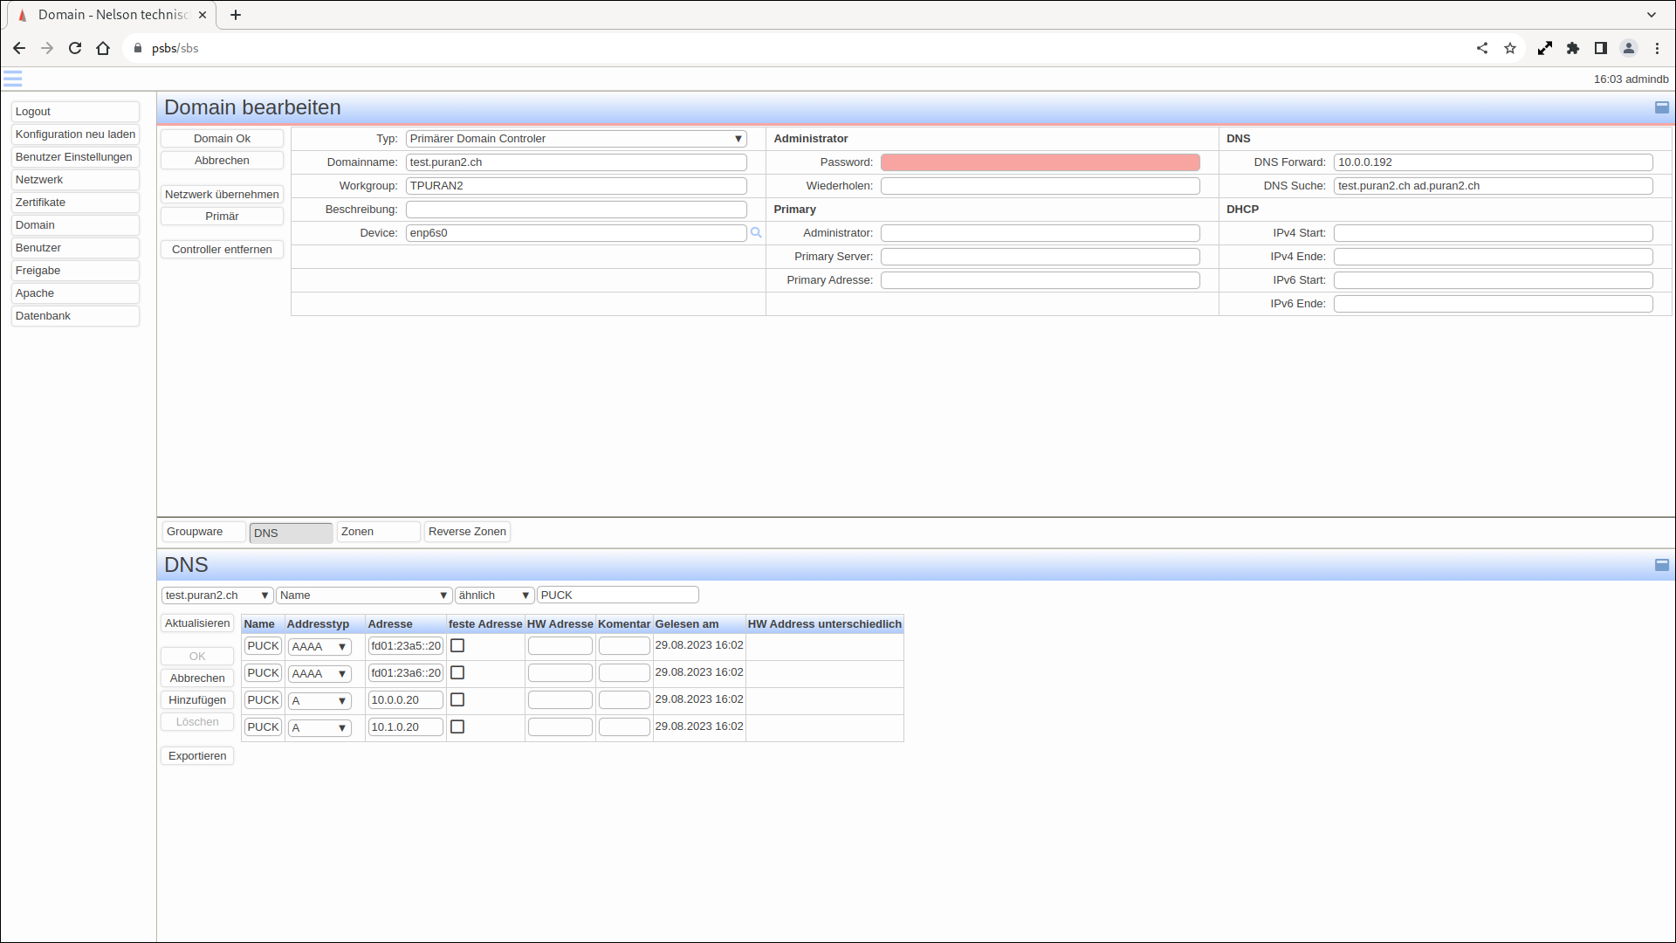Check feste Adresse for 10.1.0.20 row

(x=457, y=727)
